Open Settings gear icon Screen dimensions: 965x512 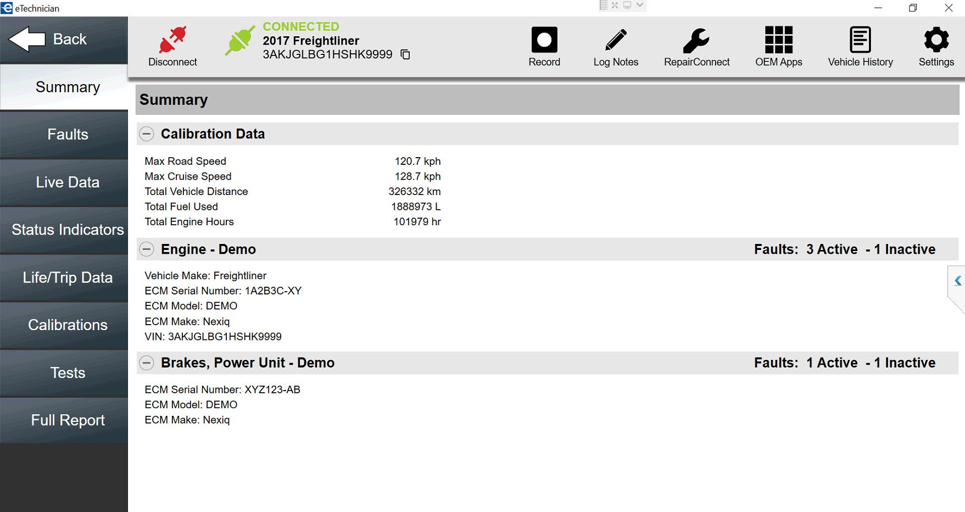pos(936,40)
